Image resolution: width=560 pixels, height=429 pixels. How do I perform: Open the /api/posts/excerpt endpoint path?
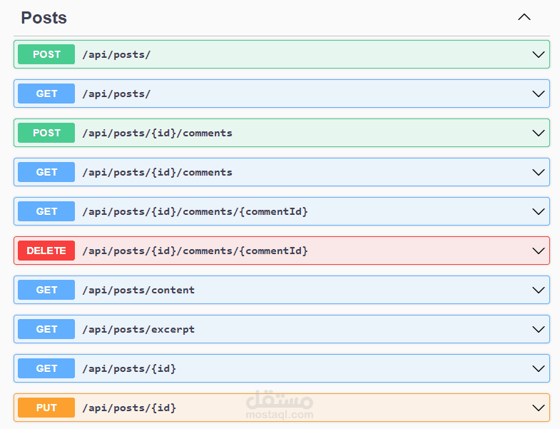coord(138,329)
